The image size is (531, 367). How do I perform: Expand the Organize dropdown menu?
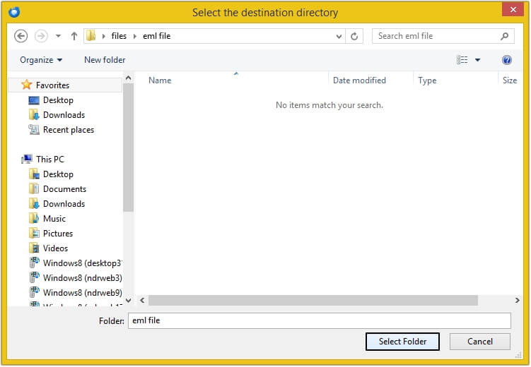click(41, 60)
